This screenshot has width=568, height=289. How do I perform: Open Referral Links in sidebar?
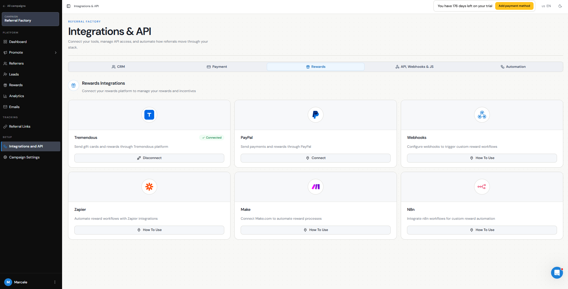30,126
